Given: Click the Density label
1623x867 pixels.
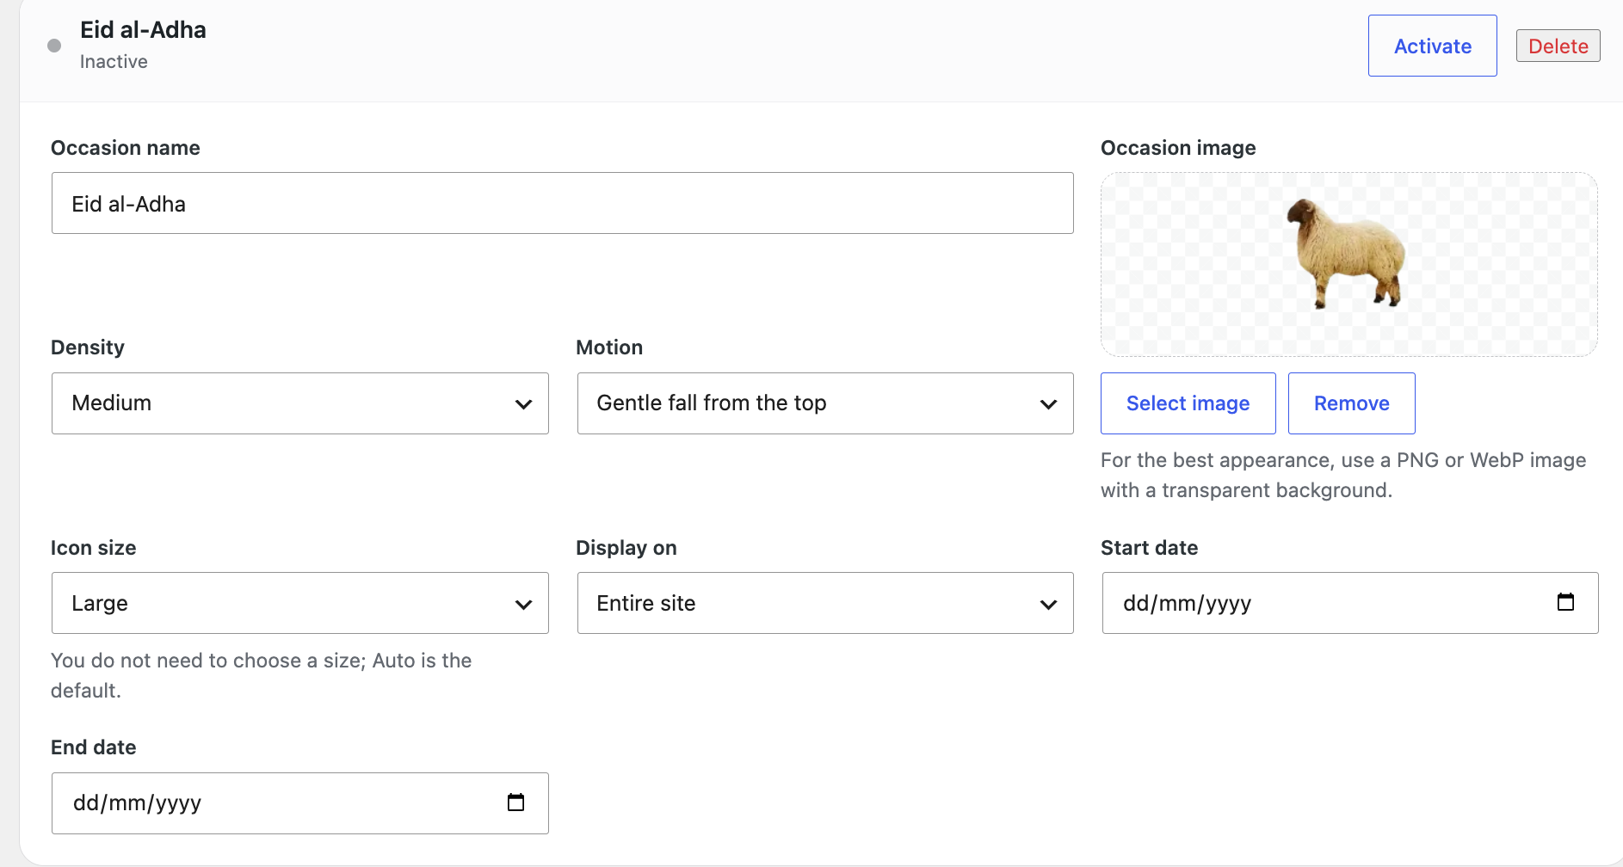Looking at the screenshot, I should point(88,347).
